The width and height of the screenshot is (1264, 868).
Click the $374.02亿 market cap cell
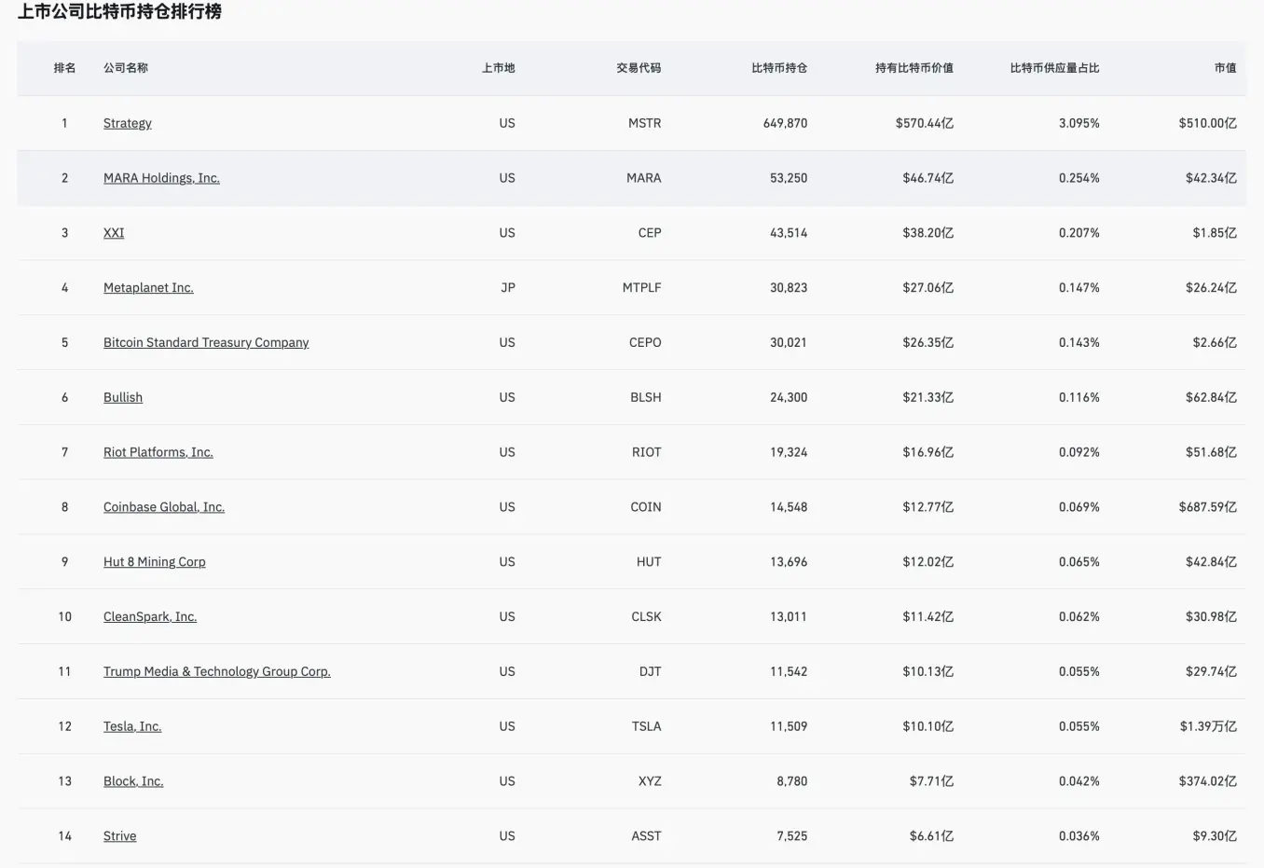(x=1208, y=781)
